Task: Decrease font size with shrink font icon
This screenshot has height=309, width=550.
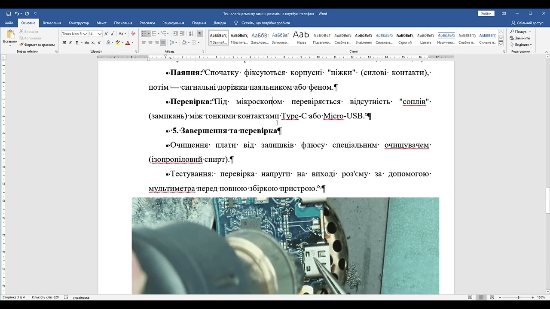Action: point(113,33)
